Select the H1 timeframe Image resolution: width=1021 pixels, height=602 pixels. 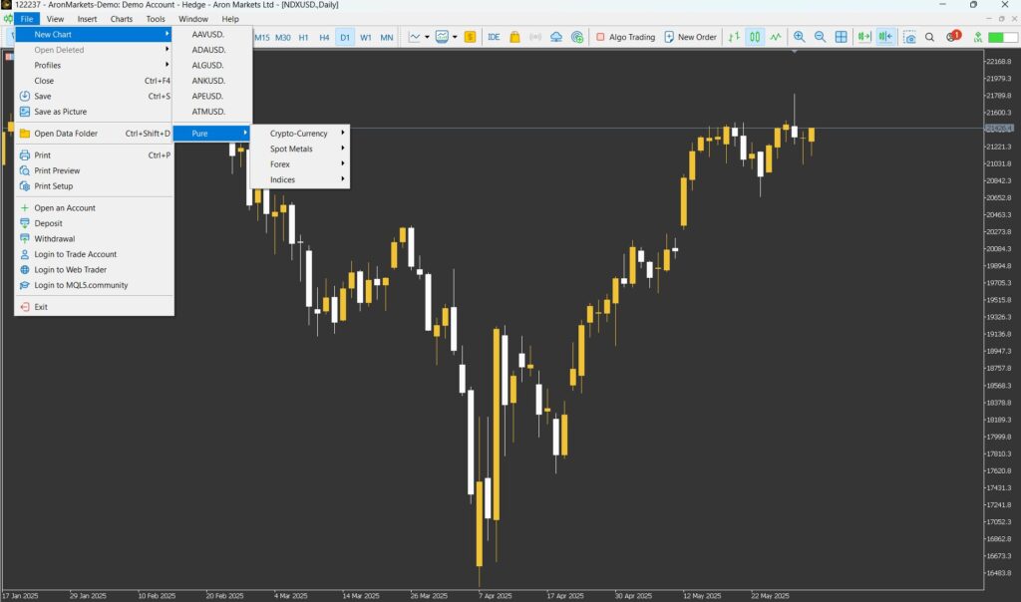pos(303,38)
